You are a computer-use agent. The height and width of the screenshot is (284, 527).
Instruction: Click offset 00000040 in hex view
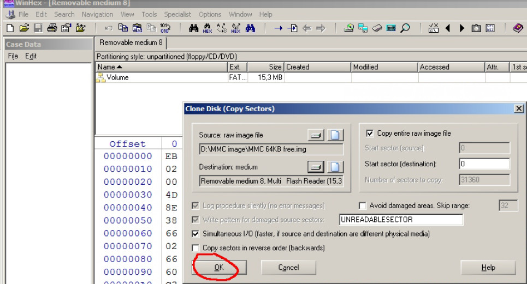(x=128, y=208)
